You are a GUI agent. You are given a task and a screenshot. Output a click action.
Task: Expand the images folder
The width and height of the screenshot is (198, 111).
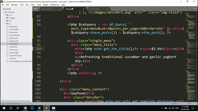(5, 18)
